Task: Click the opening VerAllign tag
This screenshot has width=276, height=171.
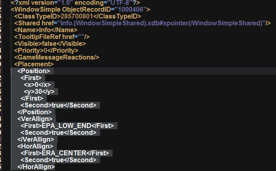Action: (x=35, y=119)
